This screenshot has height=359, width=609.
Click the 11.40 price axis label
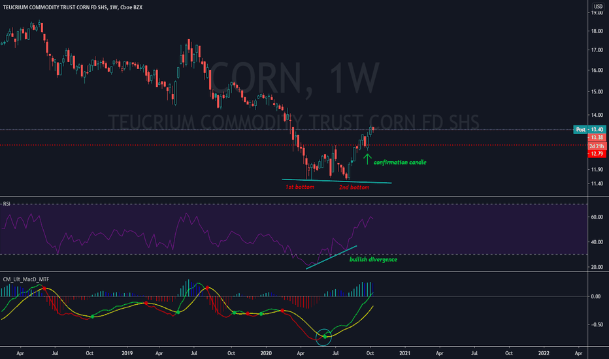tap(597, 183)
